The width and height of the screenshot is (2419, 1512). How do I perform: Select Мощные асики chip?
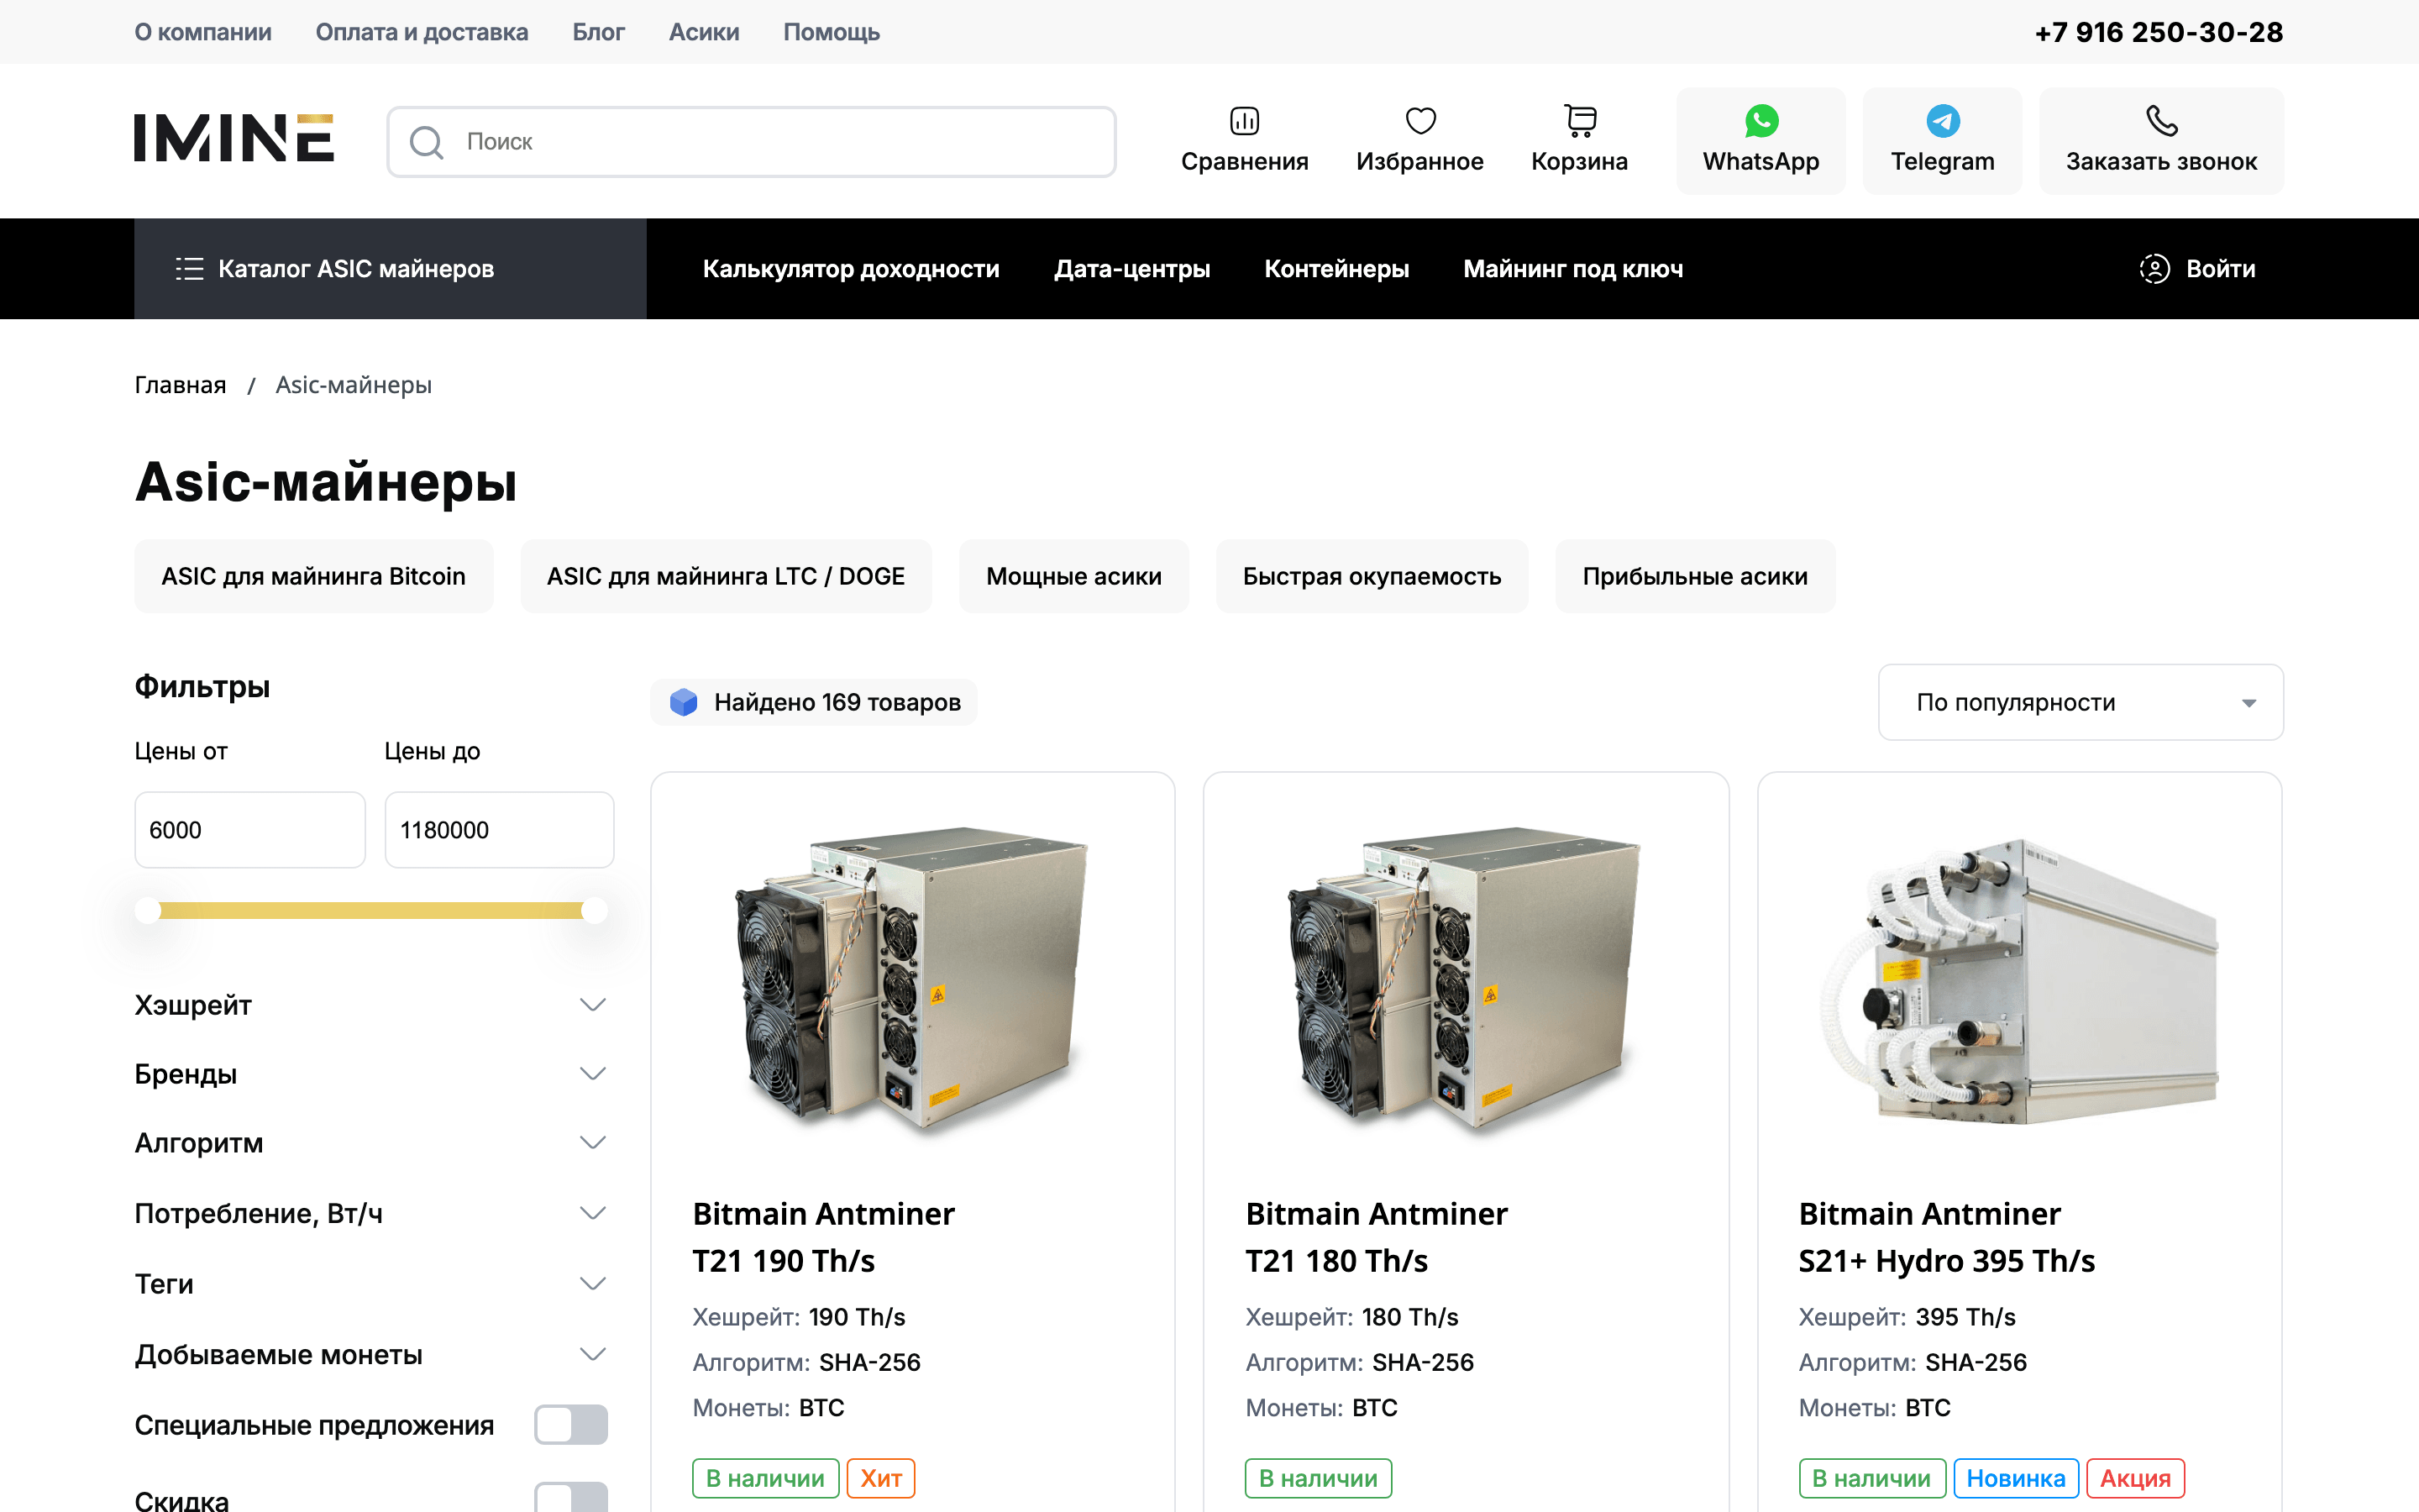(1073, 576)
